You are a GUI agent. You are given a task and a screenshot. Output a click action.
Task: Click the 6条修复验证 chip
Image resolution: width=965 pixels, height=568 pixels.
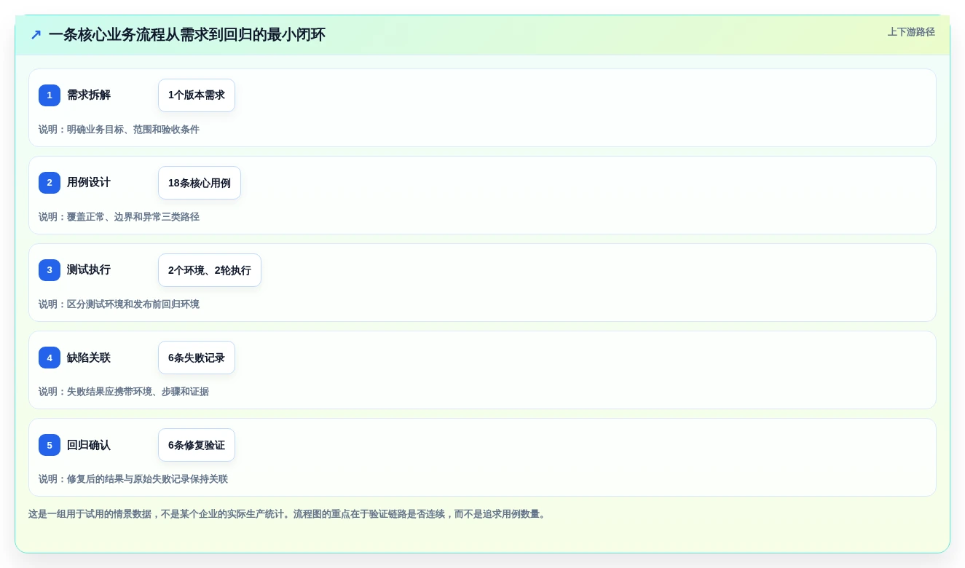click(197, 445)
